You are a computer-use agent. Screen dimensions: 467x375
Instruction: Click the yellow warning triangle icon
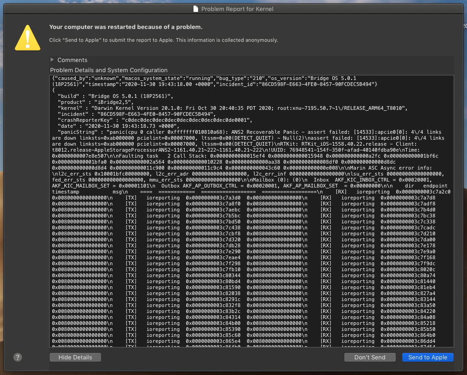tap(28, 38)
